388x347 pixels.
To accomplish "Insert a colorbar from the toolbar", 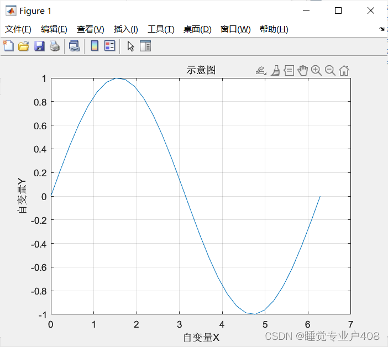I will pos(95,46).
